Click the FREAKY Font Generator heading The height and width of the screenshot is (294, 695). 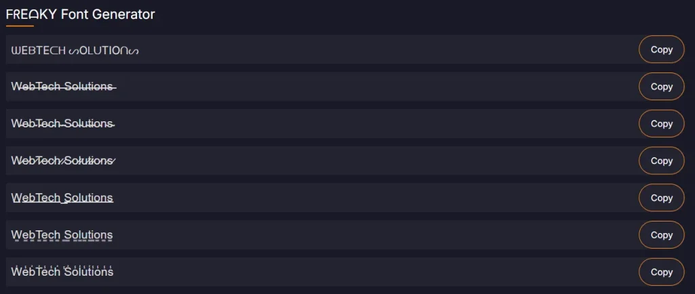pyautogui.click(x=80, y=14)
